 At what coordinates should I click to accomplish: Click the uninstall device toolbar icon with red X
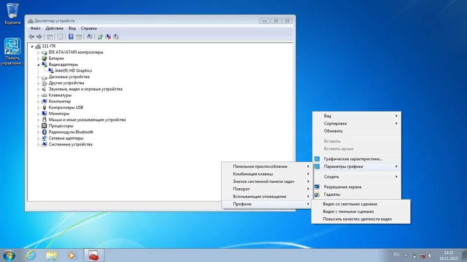[x=108, y=36]
